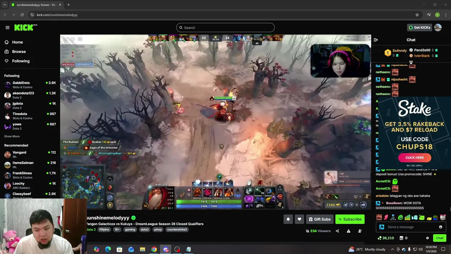Click the share stream icon
Viewport: 451px width, 254px height.
point(337,231)
